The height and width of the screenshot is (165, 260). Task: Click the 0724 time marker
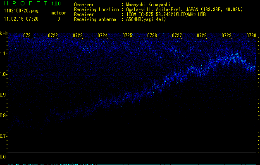[103, 35]
